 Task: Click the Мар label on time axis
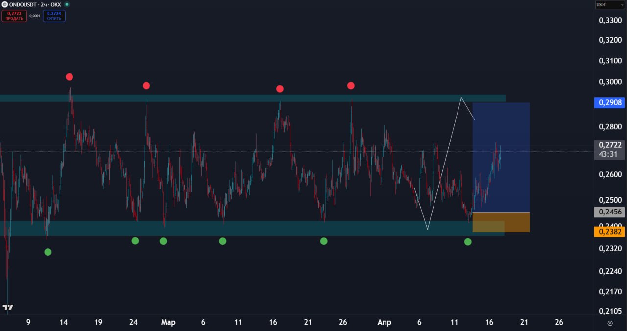[168, 322]
